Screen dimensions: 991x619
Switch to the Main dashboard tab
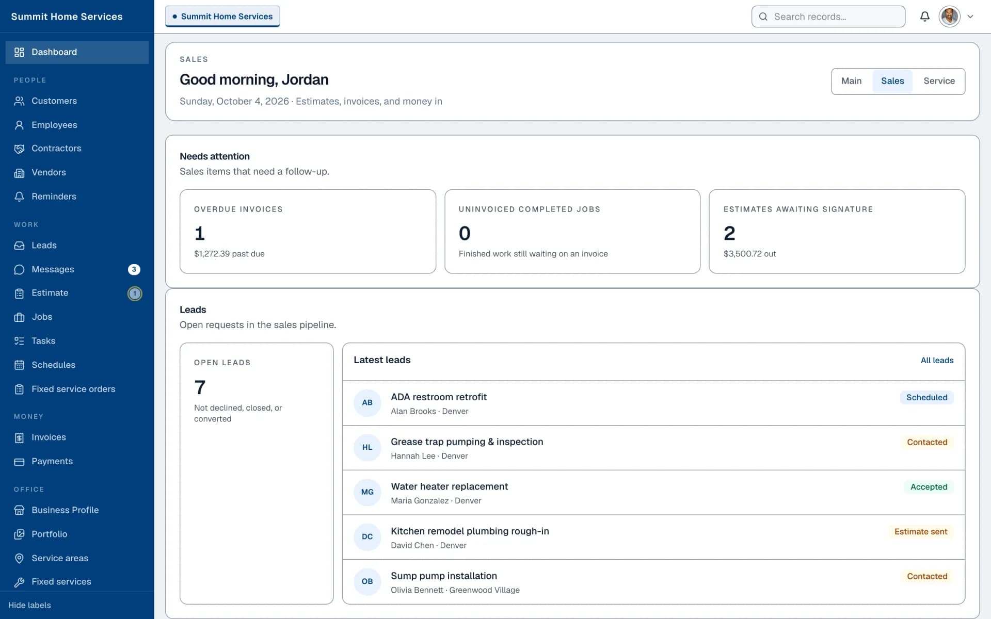click(x=852, y=81)
